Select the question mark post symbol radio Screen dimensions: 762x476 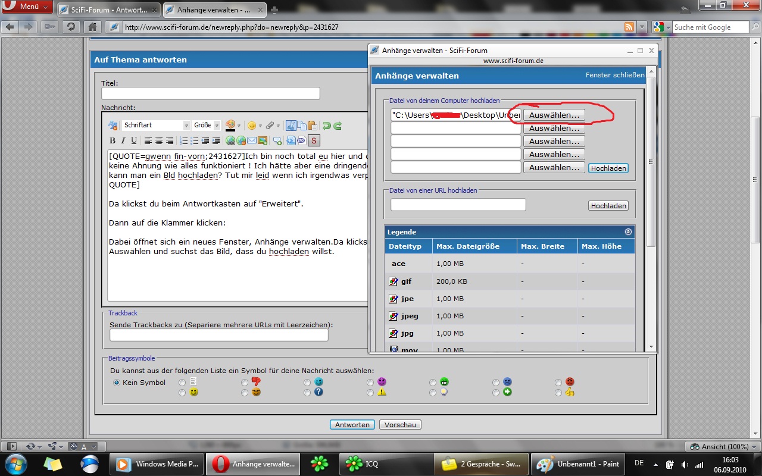(x=307, y=393)
